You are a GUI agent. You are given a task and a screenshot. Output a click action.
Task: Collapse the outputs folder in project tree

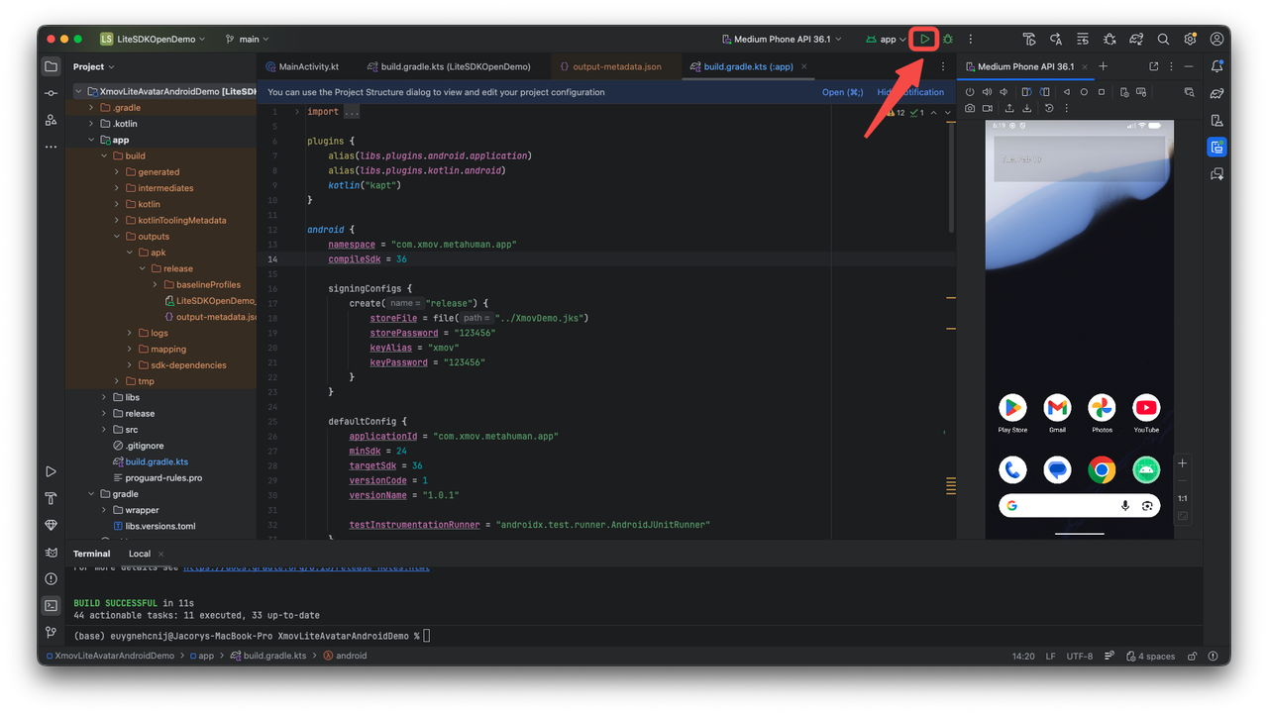[117, 237]
